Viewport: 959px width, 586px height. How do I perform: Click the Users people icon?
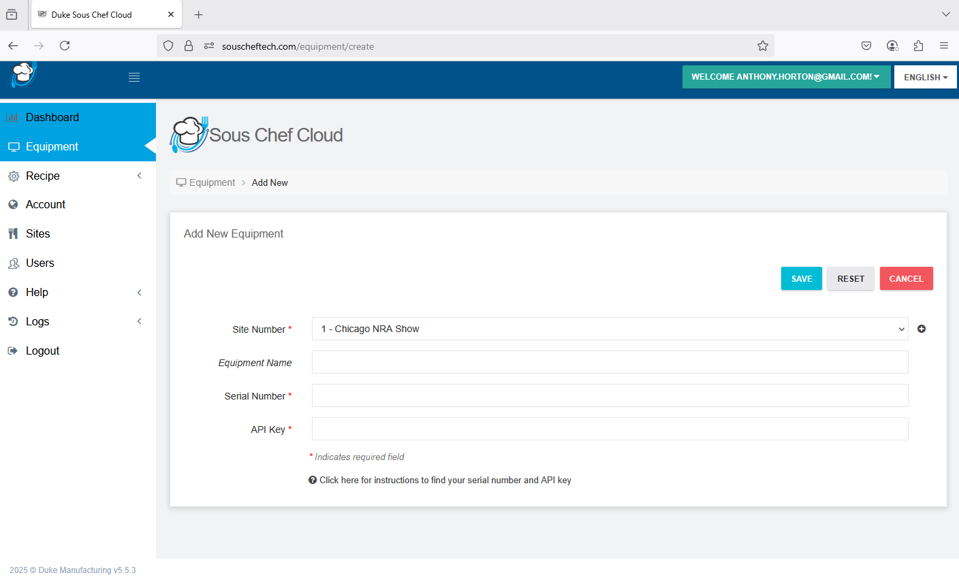[14, 263]
